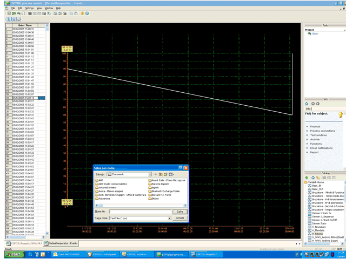Click the Windows start button
Viewport: 346px width, 259px height.
click(15, 254)
